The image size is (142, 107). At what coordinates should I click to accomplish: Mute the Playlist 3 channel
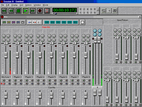point(32,80)
